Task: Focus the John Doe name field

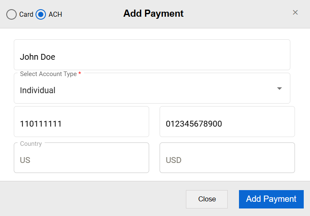Action: coord(152,55)
